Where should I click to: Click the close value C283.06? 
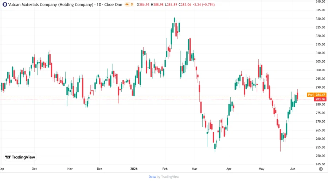pyautogui.click(x=185, y=4)
